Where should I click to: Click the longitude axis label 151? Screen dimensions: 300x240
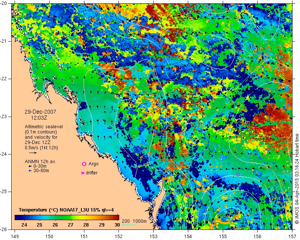pyautogui.click(x=84, y=237)
